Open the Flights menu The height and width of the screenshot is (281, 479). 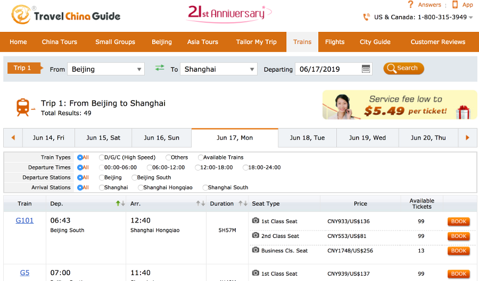pyautogui.click(x=335, y=42)
